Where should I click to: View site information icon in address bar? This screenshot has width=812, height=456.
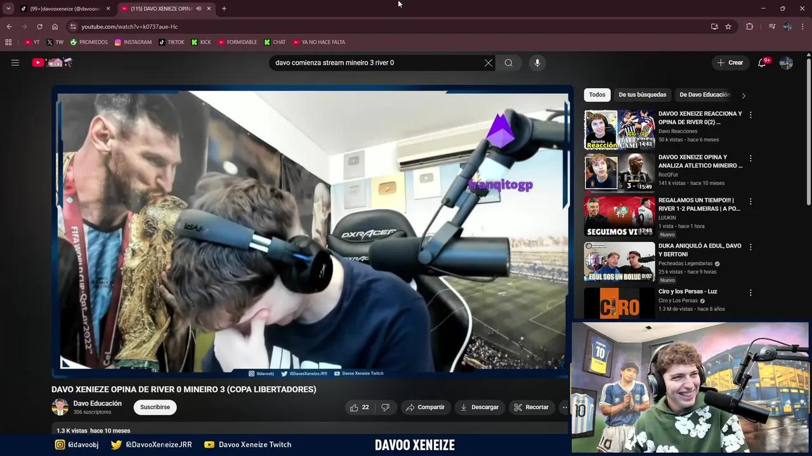[x=73, y=27]
